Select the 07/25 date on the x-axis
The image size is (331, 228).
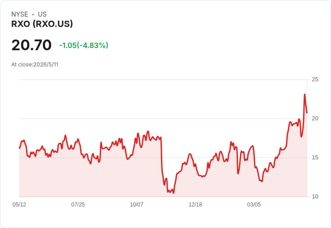coord(78,204)
